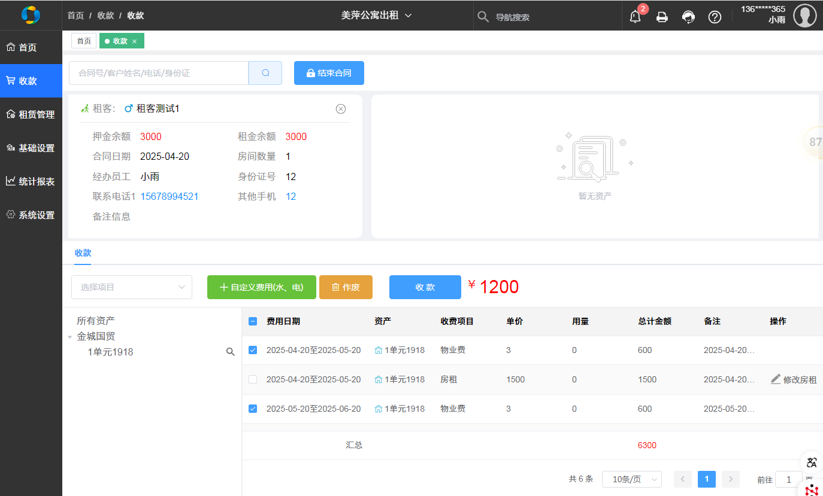
Task: Click the 结束合同 button
Action: point(329,73)
